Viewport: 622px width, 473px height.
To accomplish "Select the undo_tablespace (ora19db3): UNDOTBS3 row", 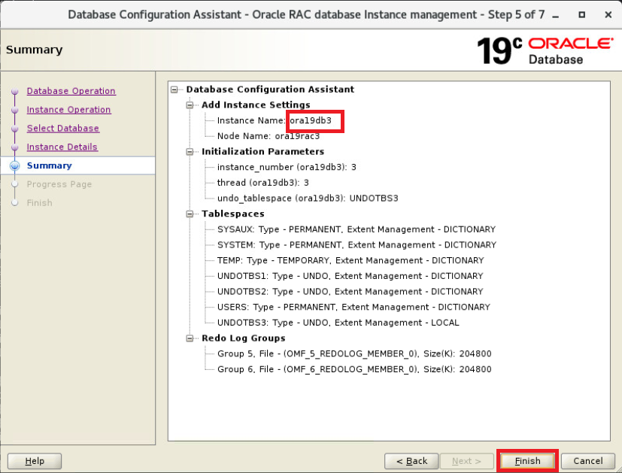I will (308, 199).
